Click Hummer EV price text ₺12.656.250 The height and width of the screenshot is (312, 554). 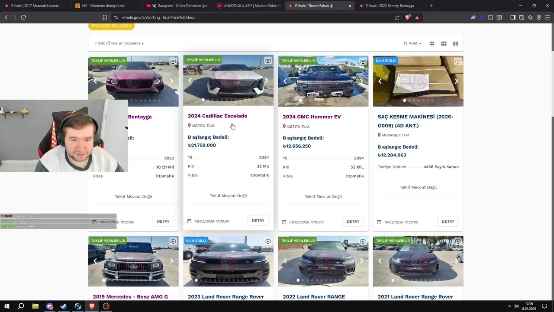296,146
